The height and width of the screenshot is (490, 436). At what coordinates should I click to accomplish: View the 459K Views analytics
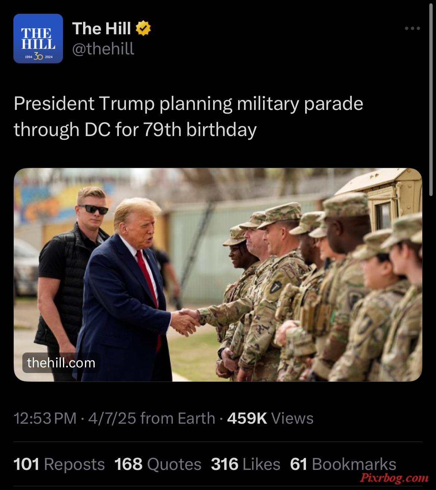coord(270,418)
